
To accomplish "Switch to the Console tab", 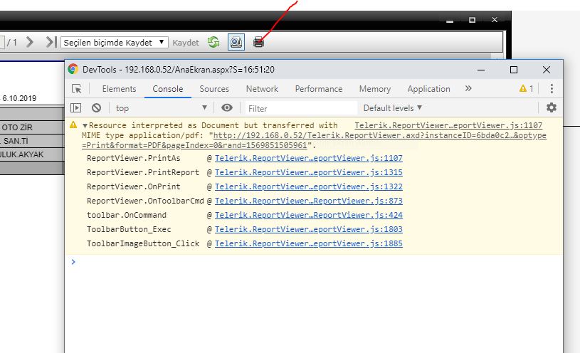I will (167, 89).
